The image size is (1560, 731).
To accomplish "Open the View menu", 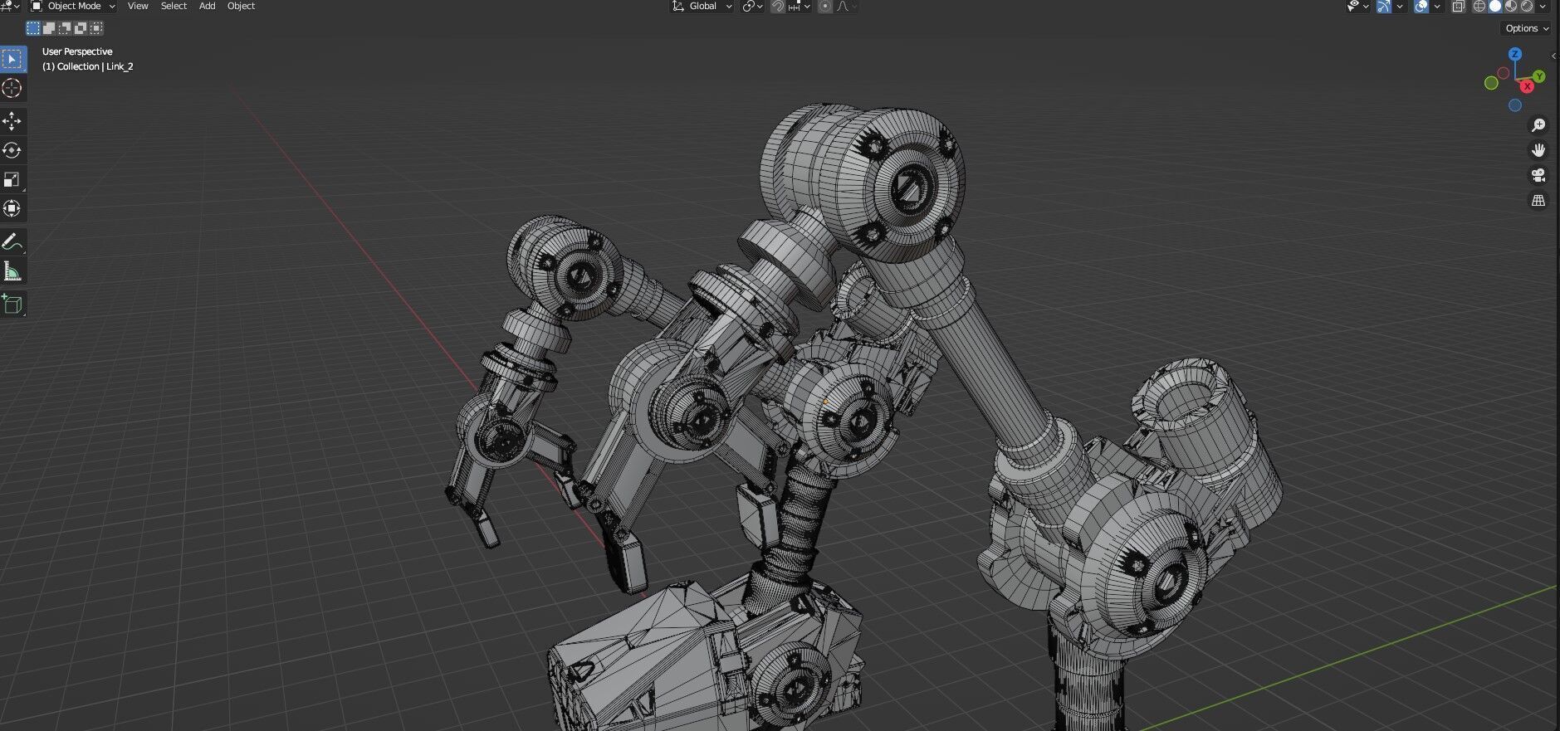I will [138, 6].
